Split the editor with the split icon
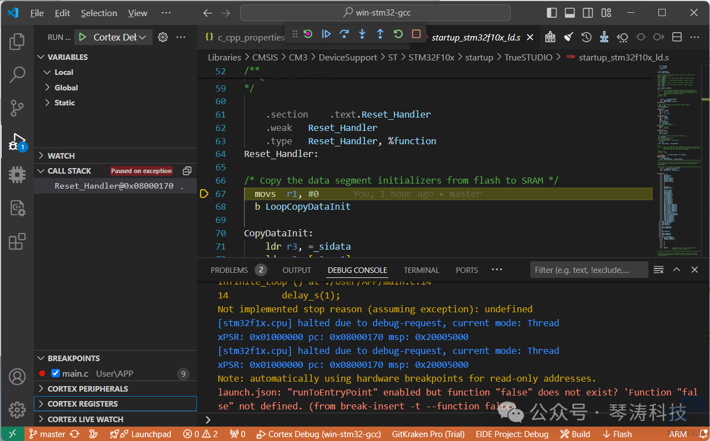The image size is (710, 441). pos(677,37)
